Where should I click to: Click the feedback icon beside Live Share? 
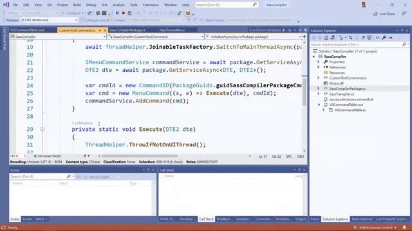404,13
